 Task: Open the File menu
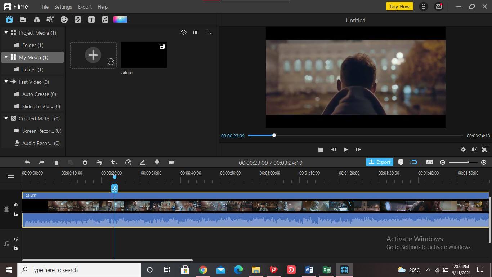click(x=45, y=7)
